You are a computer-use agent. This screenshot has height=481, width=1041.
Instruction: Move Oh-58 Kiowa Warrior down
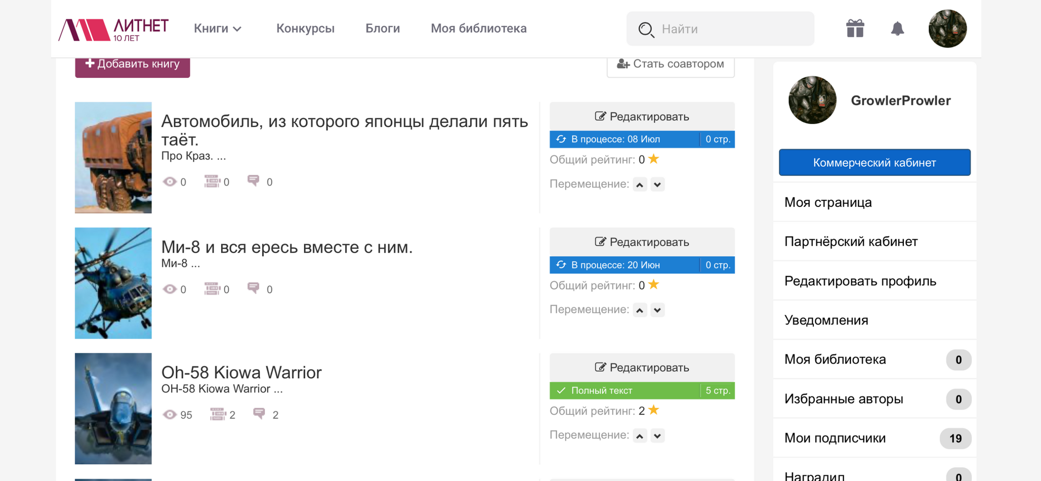pyautogui.click(x=658, y=436)
